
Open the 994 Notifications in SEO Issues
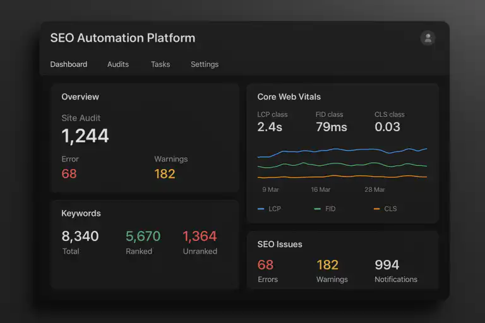387,265
